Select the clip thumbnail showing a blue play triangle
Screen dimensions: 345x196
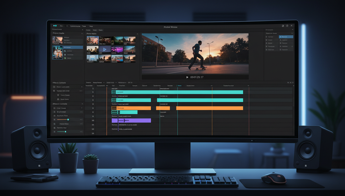click(x=105, y=50)
